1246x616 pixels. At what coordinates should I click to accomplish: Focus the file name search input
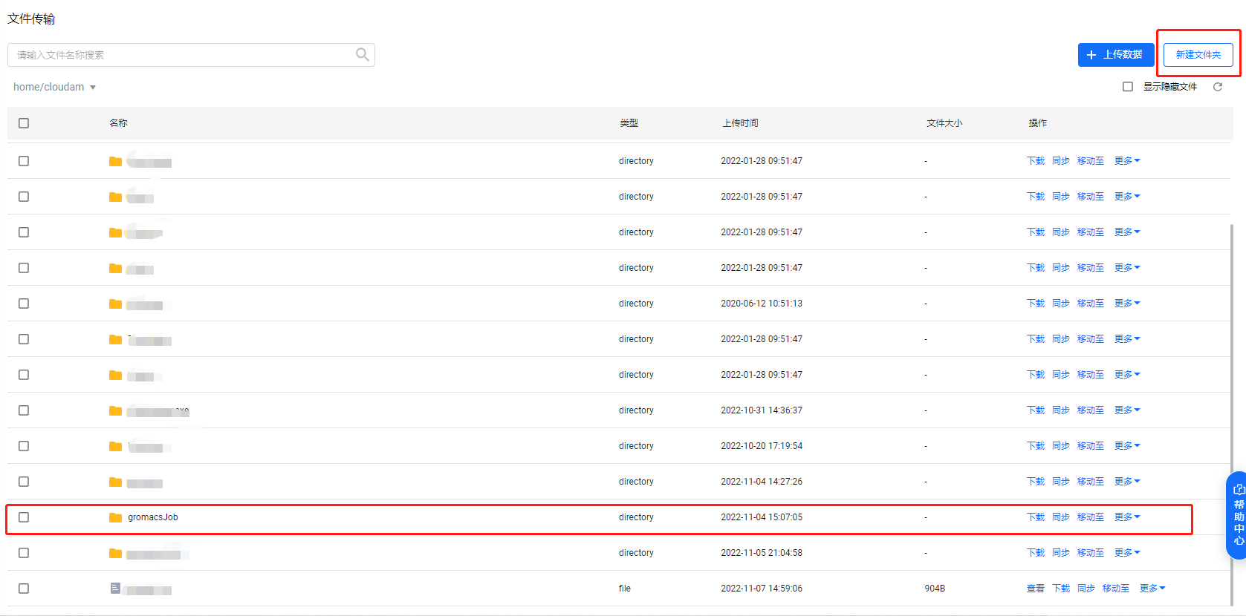(x=182, y=55)
